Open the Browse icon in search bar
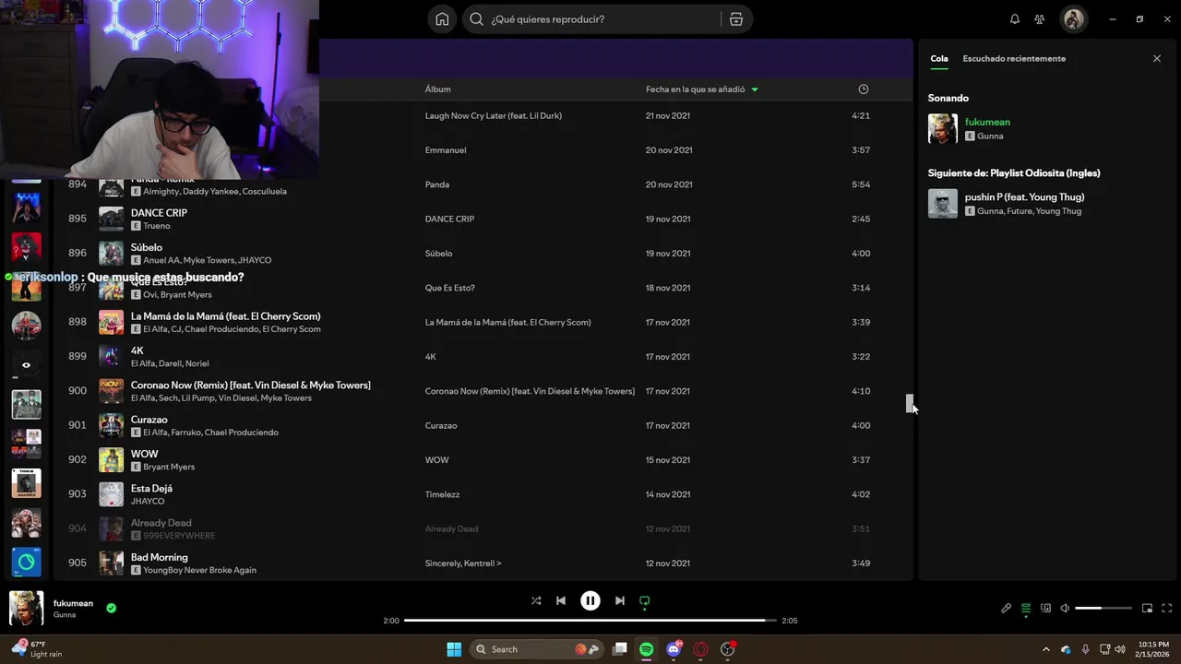Image resolution: width=1181 pixels, height=664 pixels. [736, 19]
